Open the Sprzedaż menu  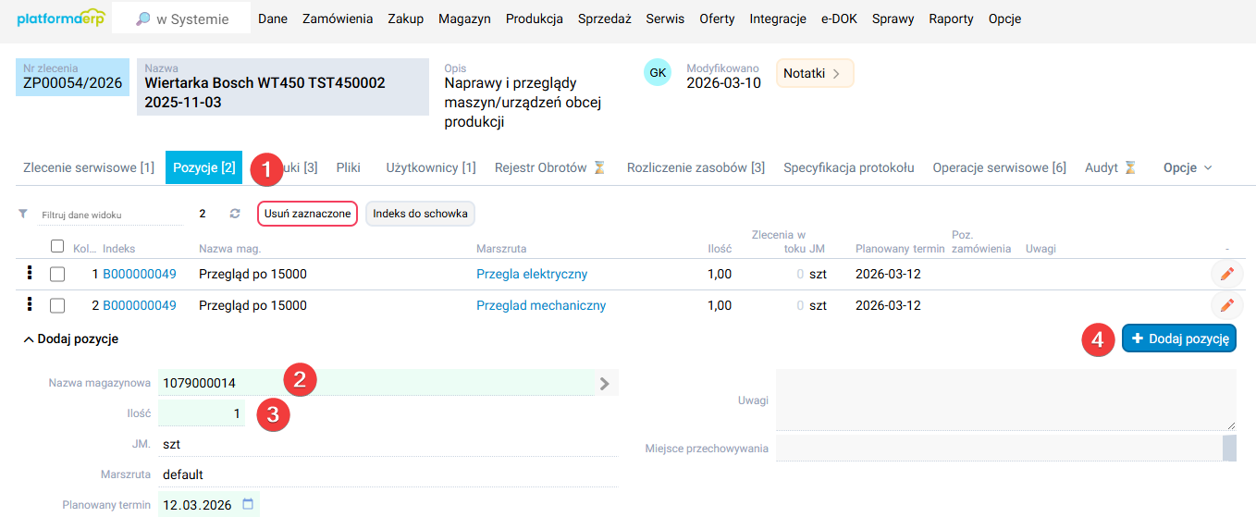point(605,18)
